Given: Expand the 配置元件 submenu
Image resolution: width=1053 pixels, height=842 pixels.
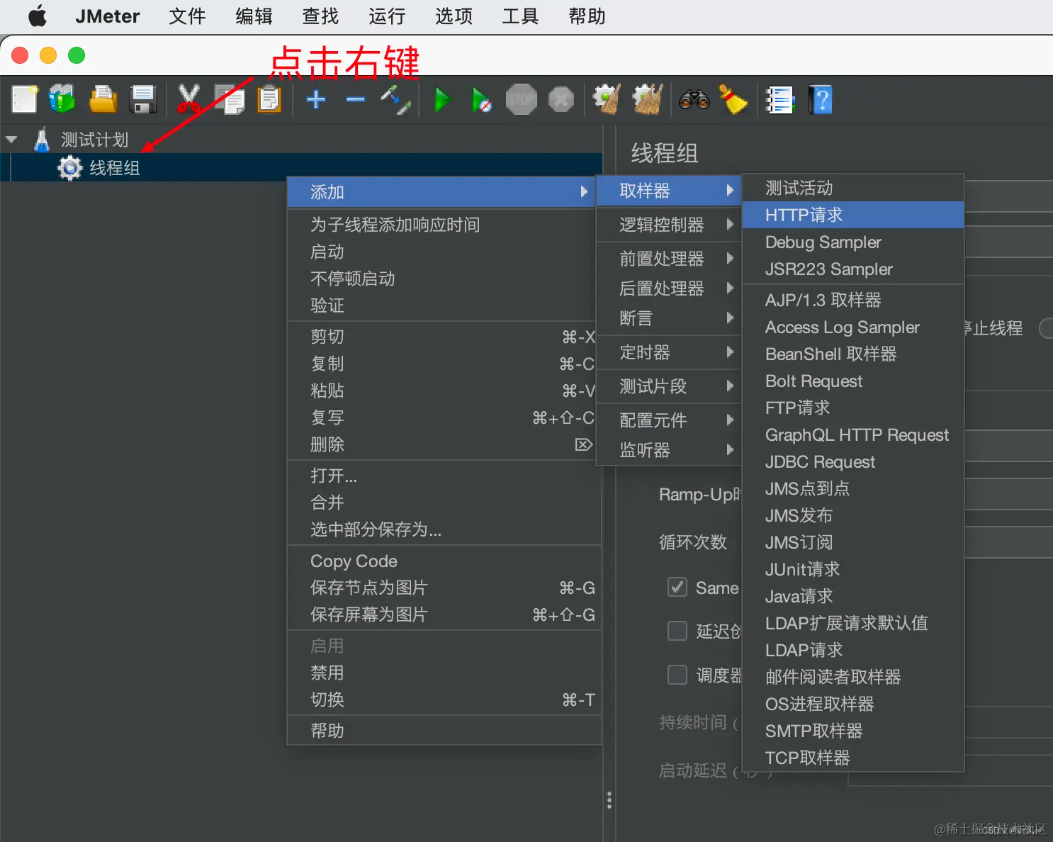Looking at the screenshot, I should point(668,420).
